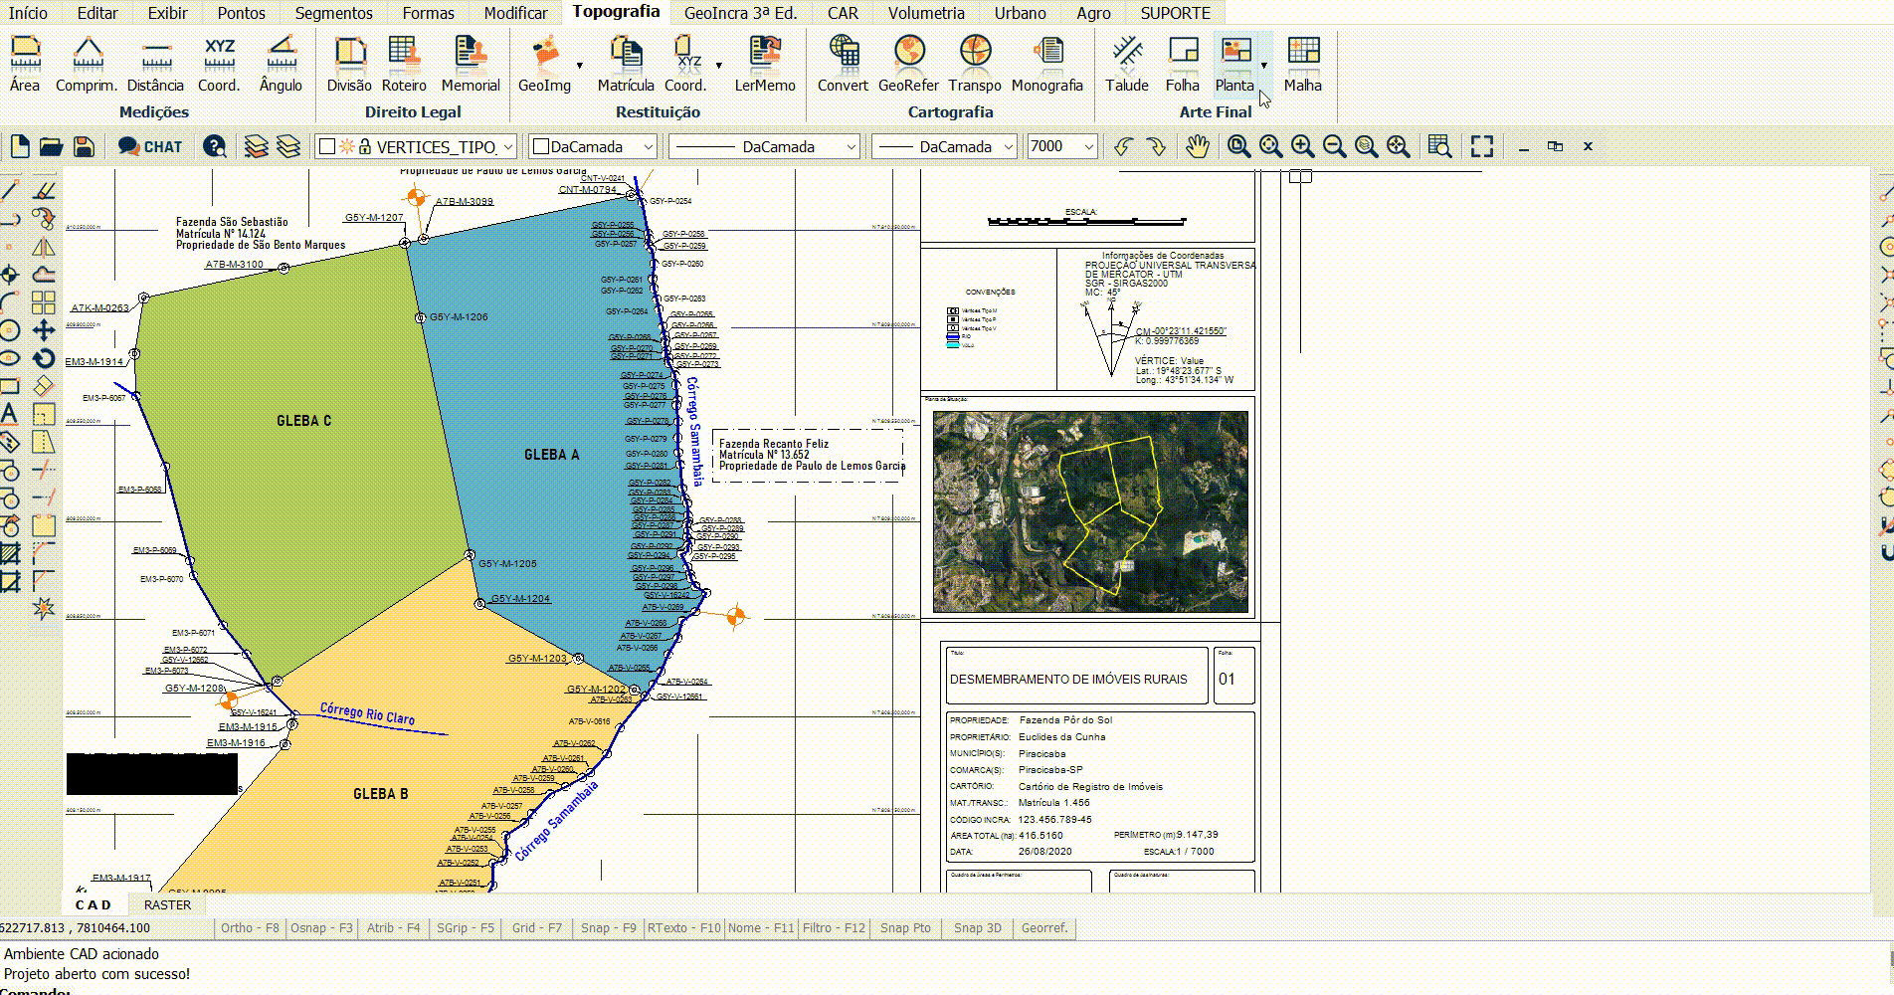Toggle Ortho mode F8

click(250, 928)
